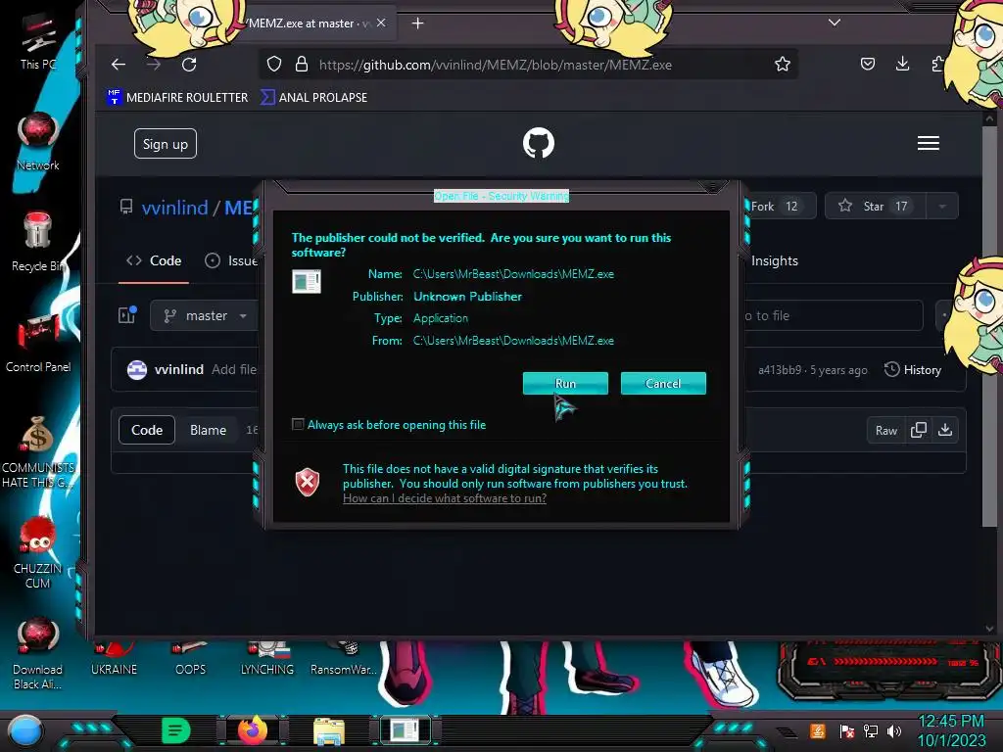This screenshot has width=1003, height=752.
Task: Open This PC desktop icon
Action: click(x=38, y=41)
